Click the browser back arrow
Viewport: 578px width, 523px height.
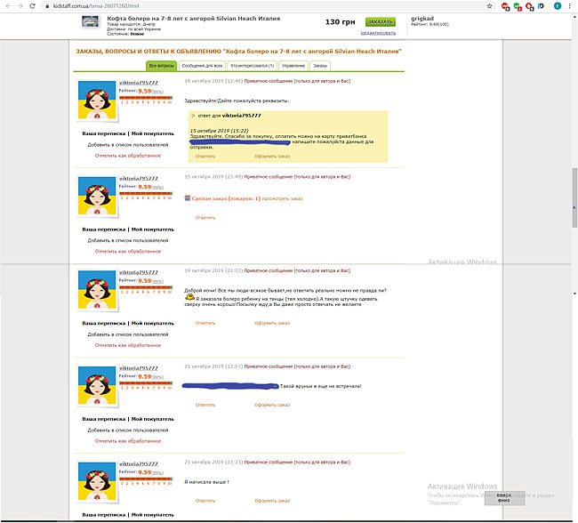[x=8, y=6]
